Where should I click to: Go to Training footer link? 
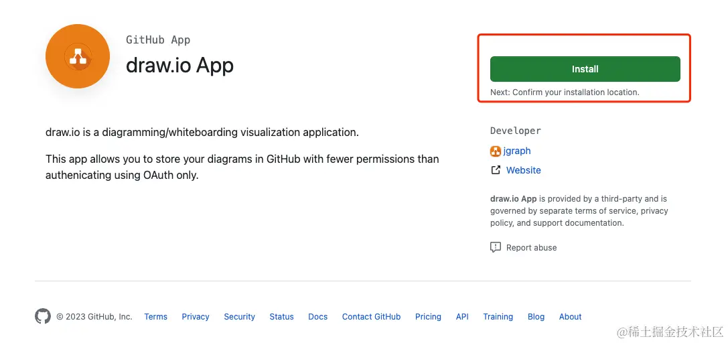pos(498,317)
